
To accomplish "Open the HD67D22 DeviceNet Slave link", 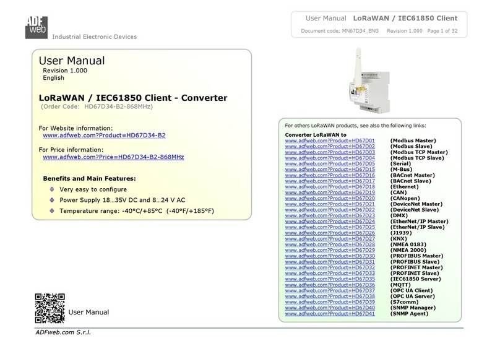I will tap(330, 210).
